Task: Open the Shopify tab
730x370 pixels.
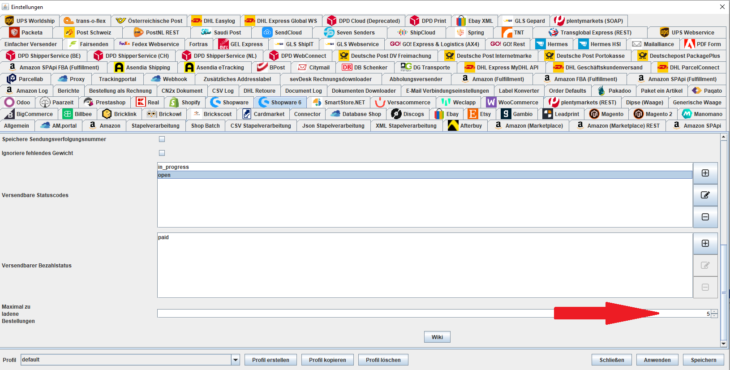Action: point(185,102)
